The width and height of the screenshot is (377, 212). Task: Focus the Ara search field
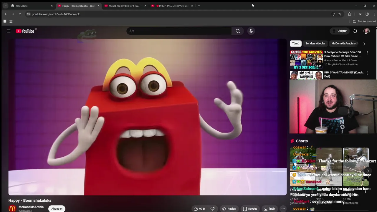coord(179,31)
